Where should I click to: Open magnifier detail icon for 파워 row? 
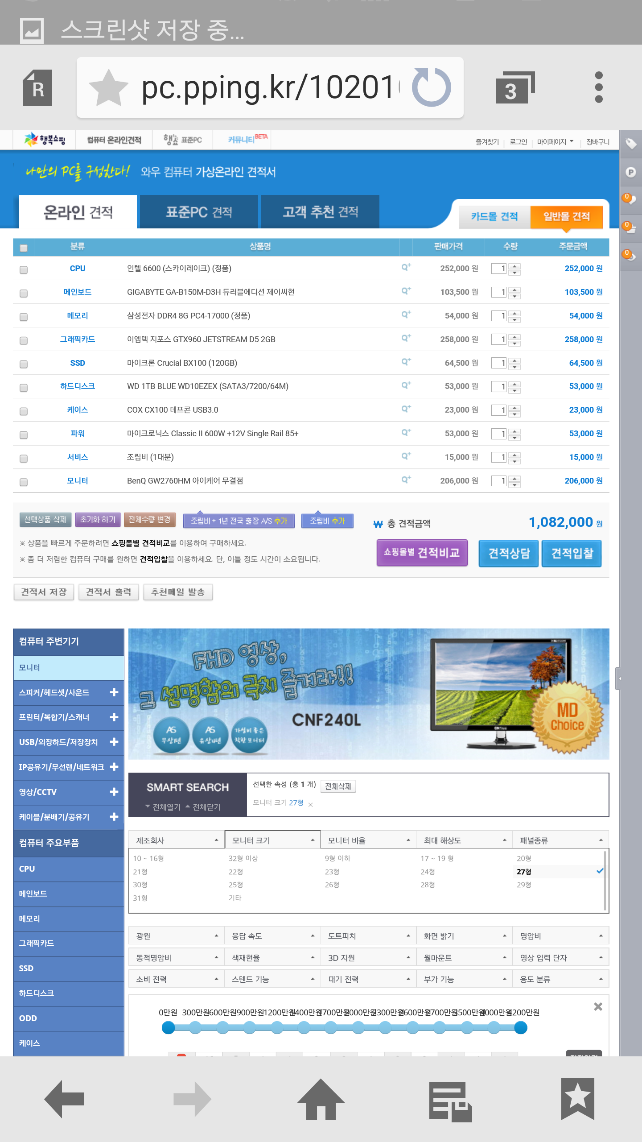tap(406, 432)
